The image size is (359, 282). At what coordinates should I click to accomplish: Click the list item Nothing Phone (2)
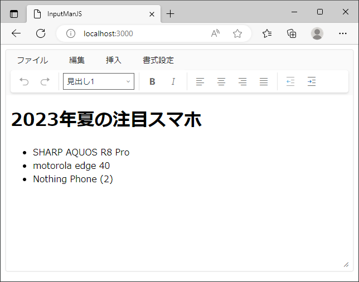(73, 179)
